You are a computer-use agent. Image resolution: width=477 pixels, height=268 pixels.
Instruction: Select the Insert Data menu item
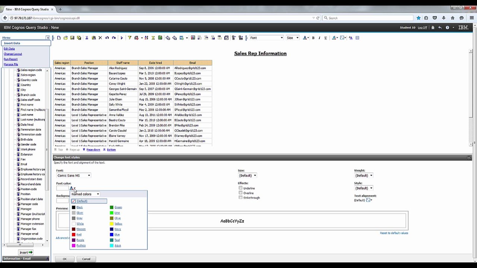tap(26, 43)
